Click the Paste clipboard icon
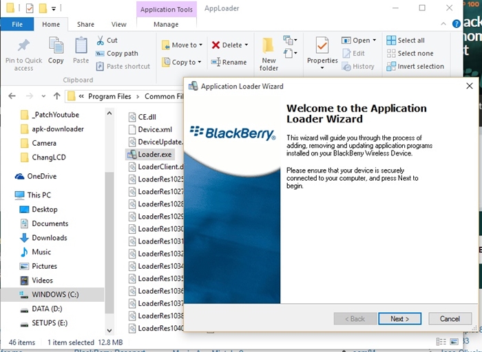This screenshot has width=482, height=352. coord(81,46)
